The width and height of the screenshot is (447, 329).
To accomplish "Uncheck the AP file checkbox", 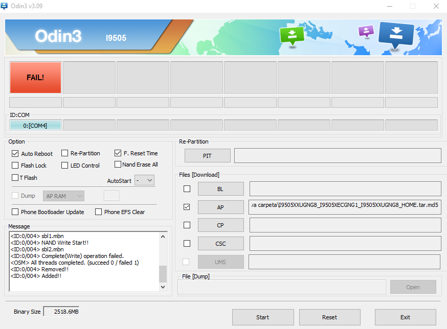I will pyautogui.click(x=187, y=207).
